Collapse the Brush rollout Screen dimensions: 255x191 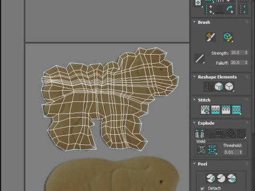[194, 22]
